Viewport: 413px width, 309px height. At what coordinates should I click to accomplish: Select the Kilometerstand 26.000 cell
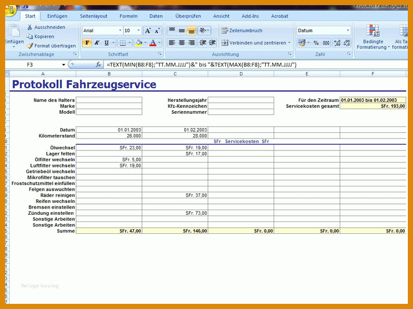pos(109,136)
